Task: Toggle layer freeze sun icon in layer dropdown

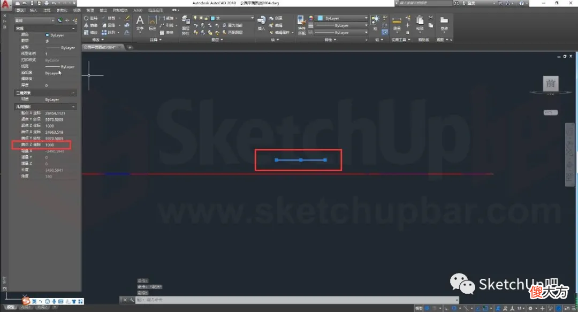Action: (201, 18)
